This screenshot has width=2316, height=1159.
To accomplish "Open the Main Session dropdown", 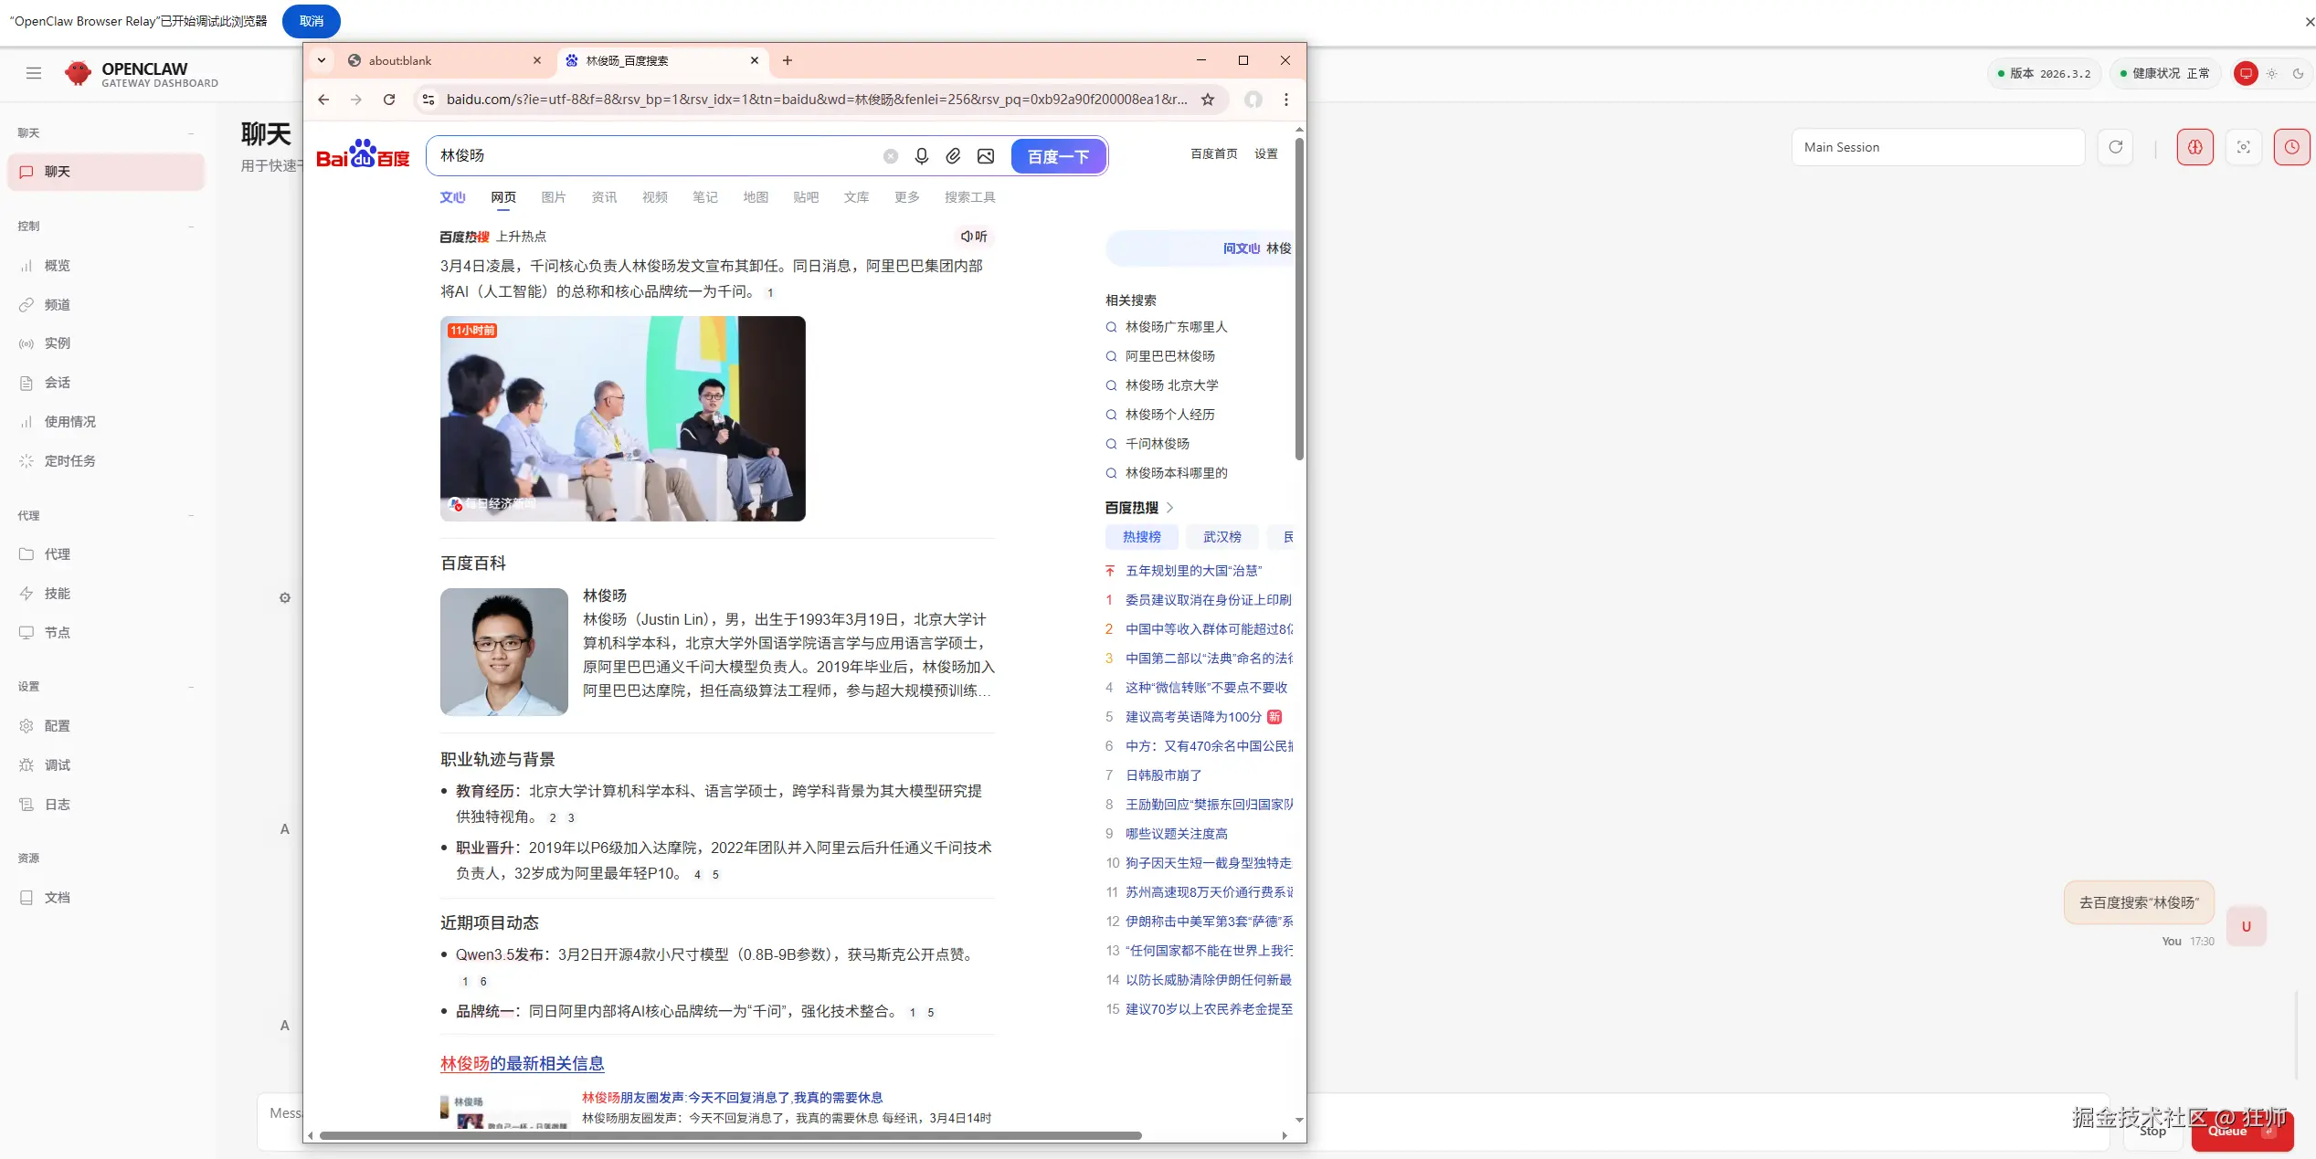I will pos(1937,147).
